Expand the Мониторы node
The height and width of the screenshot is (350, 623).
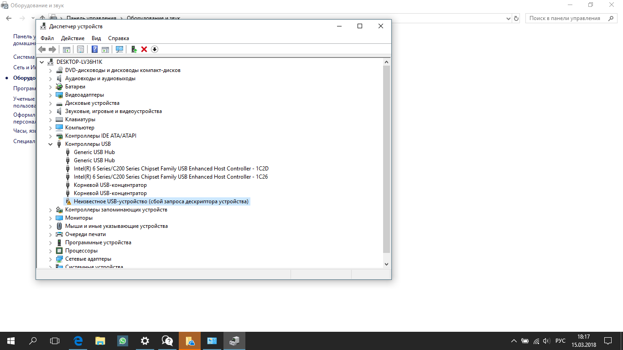[51, 218]
